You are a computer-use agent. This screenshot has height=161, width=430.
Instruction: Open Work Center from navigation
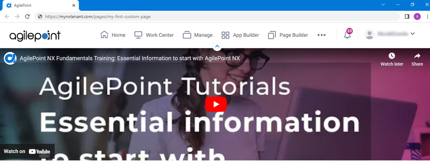154,35
